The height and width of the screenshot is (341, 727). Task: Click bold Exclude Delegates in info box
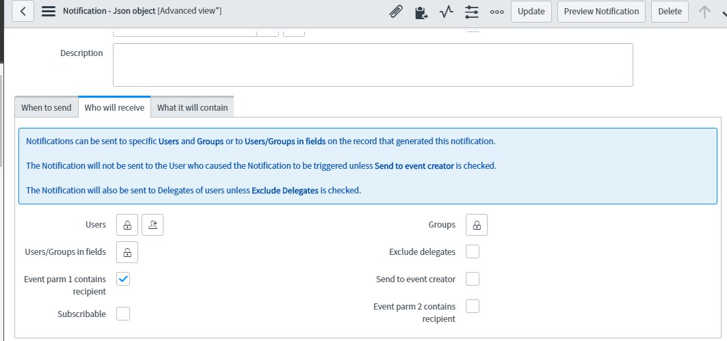[x=285, y=191]
